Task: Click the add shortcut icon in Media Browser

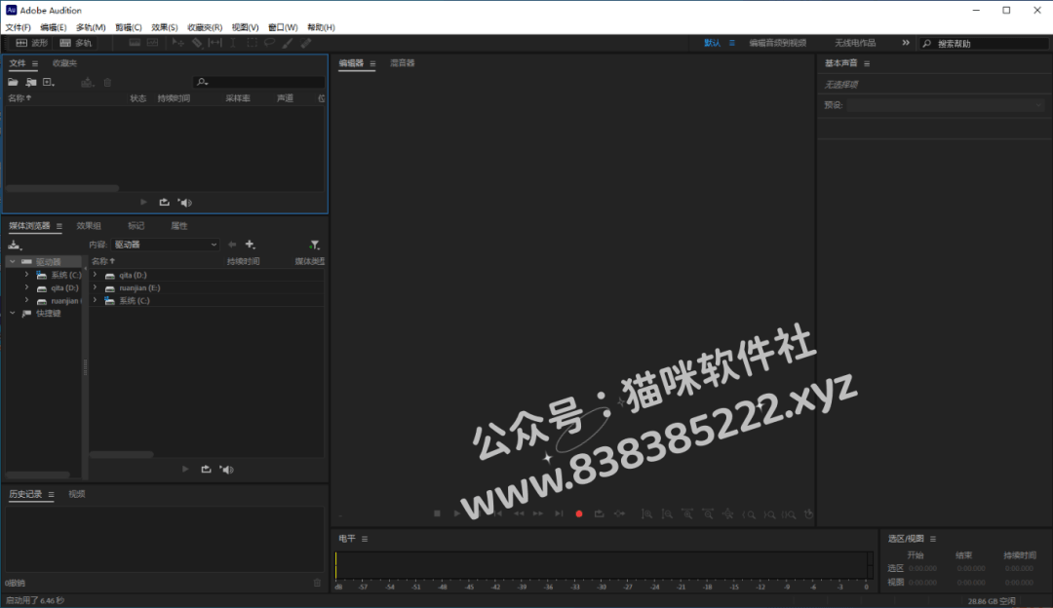Action: 14,245
